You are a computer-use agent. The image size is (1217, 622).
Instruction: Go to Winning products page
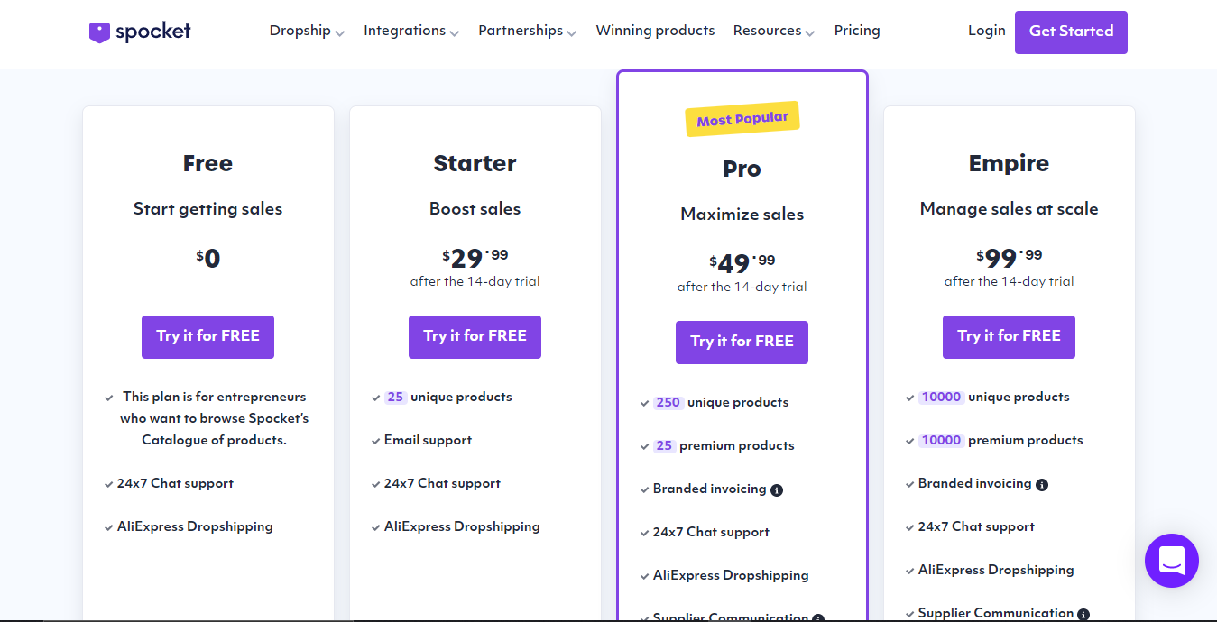pyautogui.click(x=655, y=31)
